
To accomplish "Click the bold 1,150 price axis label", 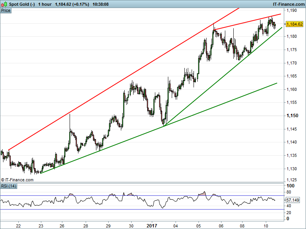I will [x=292, y=116].
